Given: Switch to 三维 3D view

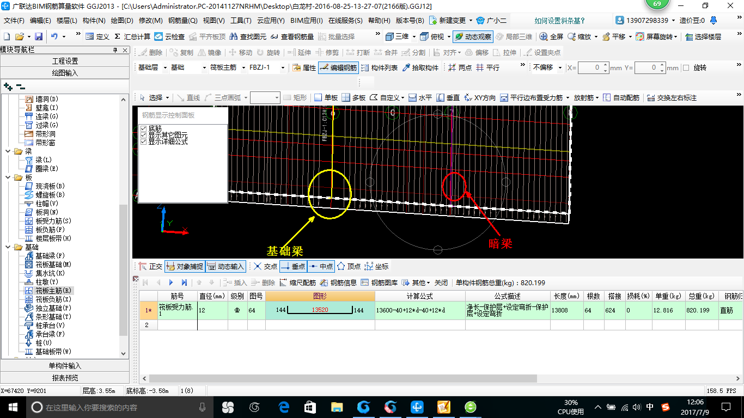Looking at the screenshot, I should click(397, 36).
